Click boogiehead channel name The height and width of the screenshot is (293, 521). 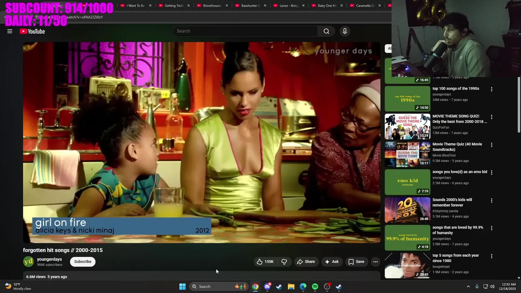441,267
